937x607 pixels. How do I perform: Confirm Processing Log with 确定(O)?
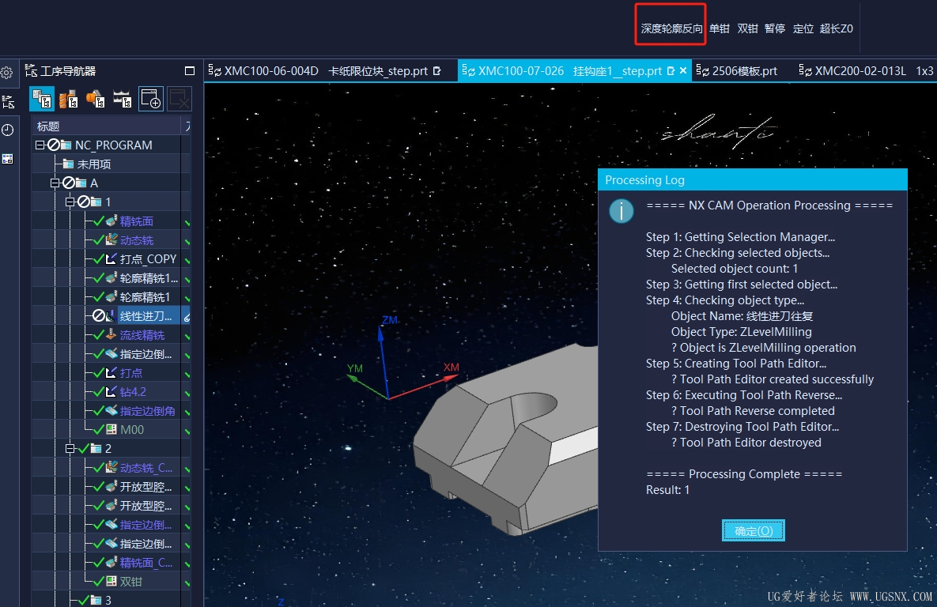pos(753,530)
